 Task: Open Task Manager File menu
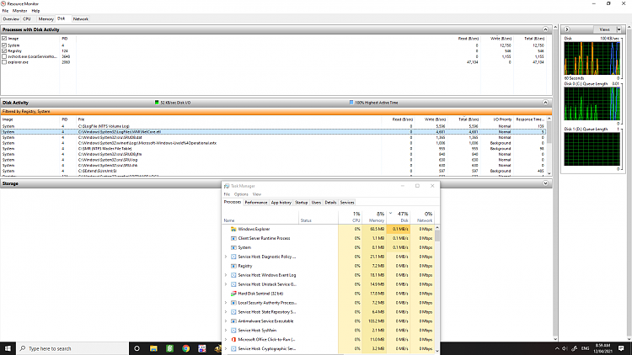pyautogui.click(x=227, y=194)
